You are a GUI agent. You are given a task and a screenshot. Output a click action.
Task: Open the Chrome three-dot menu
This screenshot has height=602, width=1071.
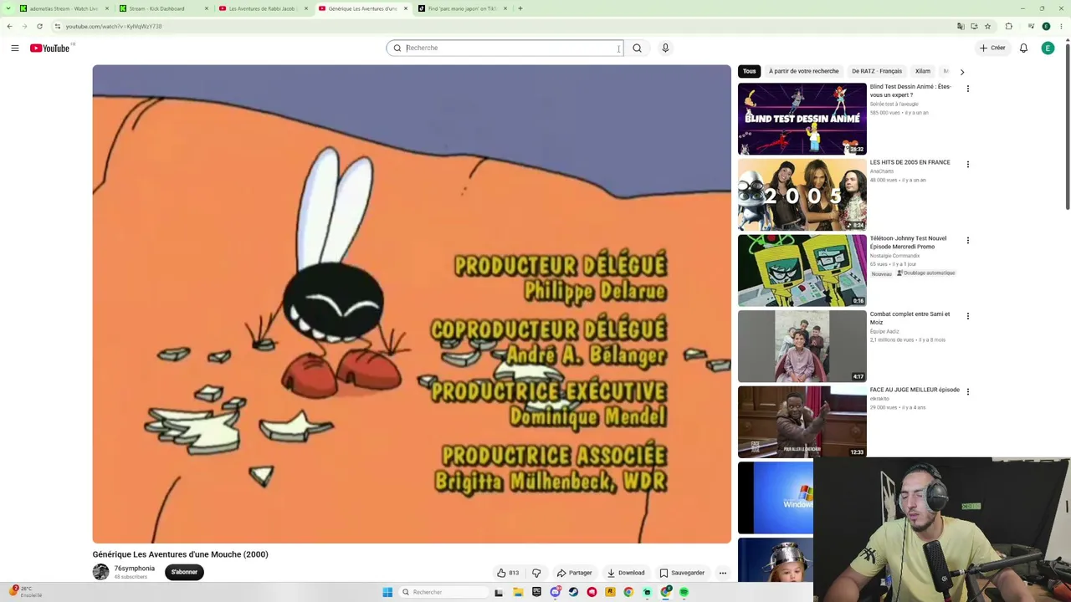[1061, 26]
